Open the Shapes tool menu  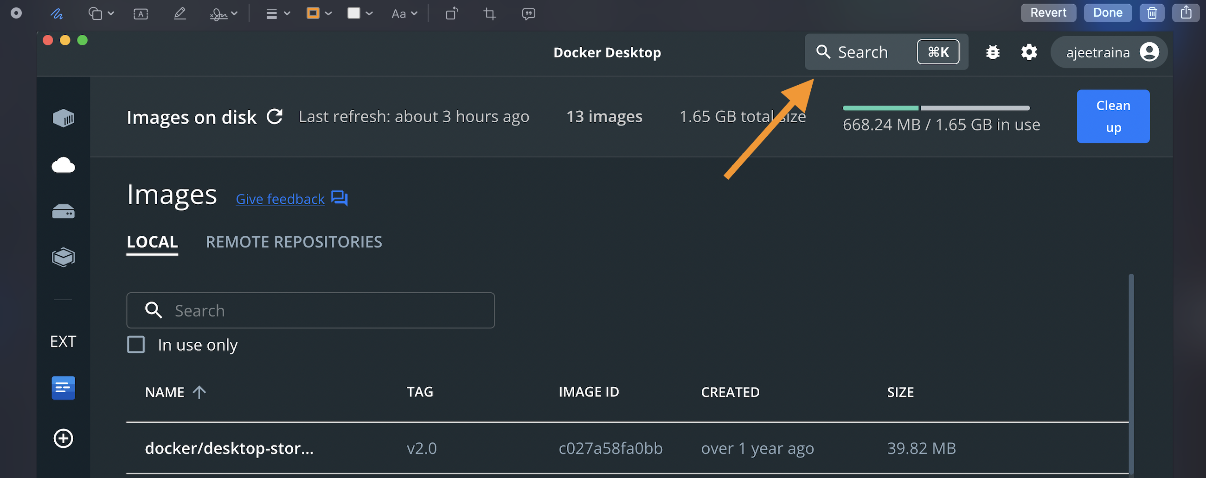click(101, 13)
